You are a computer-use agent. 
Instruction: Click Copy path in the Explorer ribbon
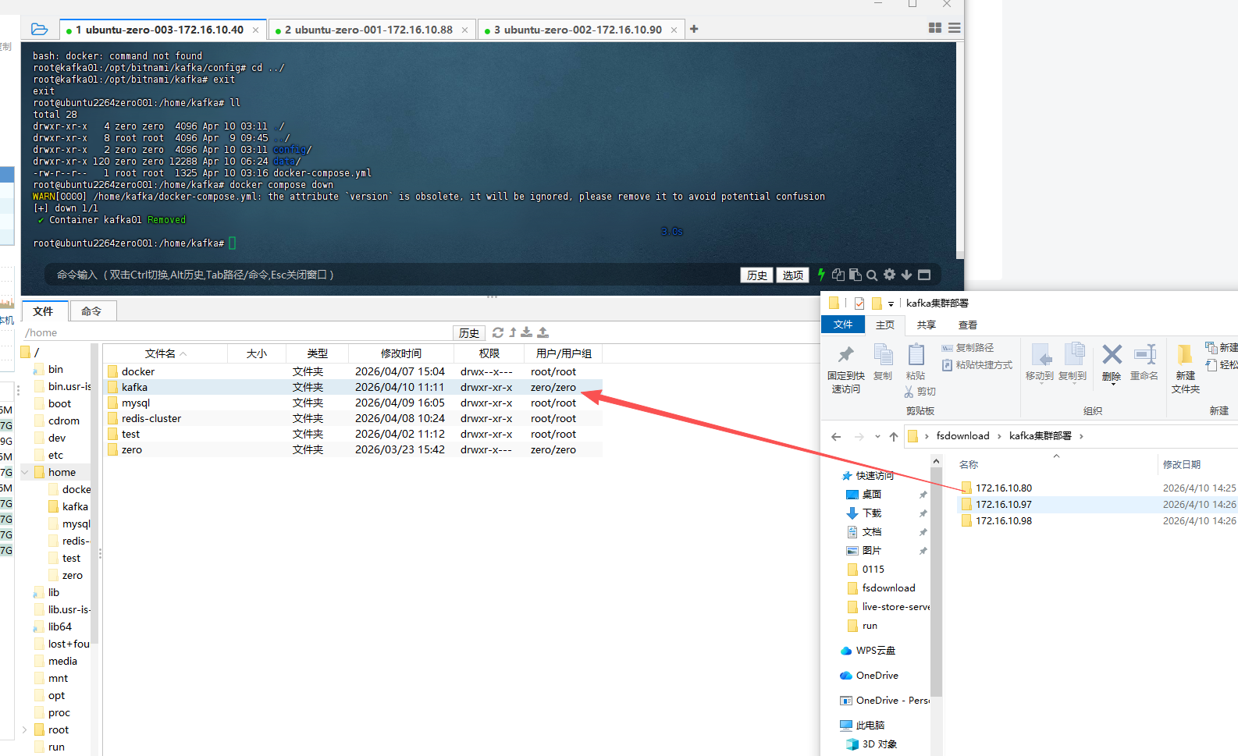tap(968, 348)
